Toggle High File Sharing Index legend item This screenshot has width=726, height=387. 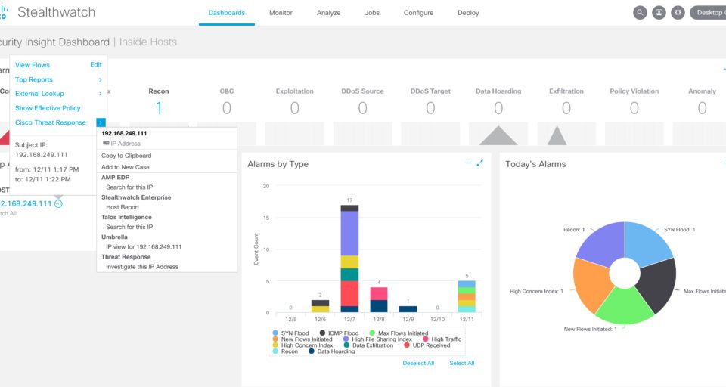pyautogui.click(x=377, y=339)
